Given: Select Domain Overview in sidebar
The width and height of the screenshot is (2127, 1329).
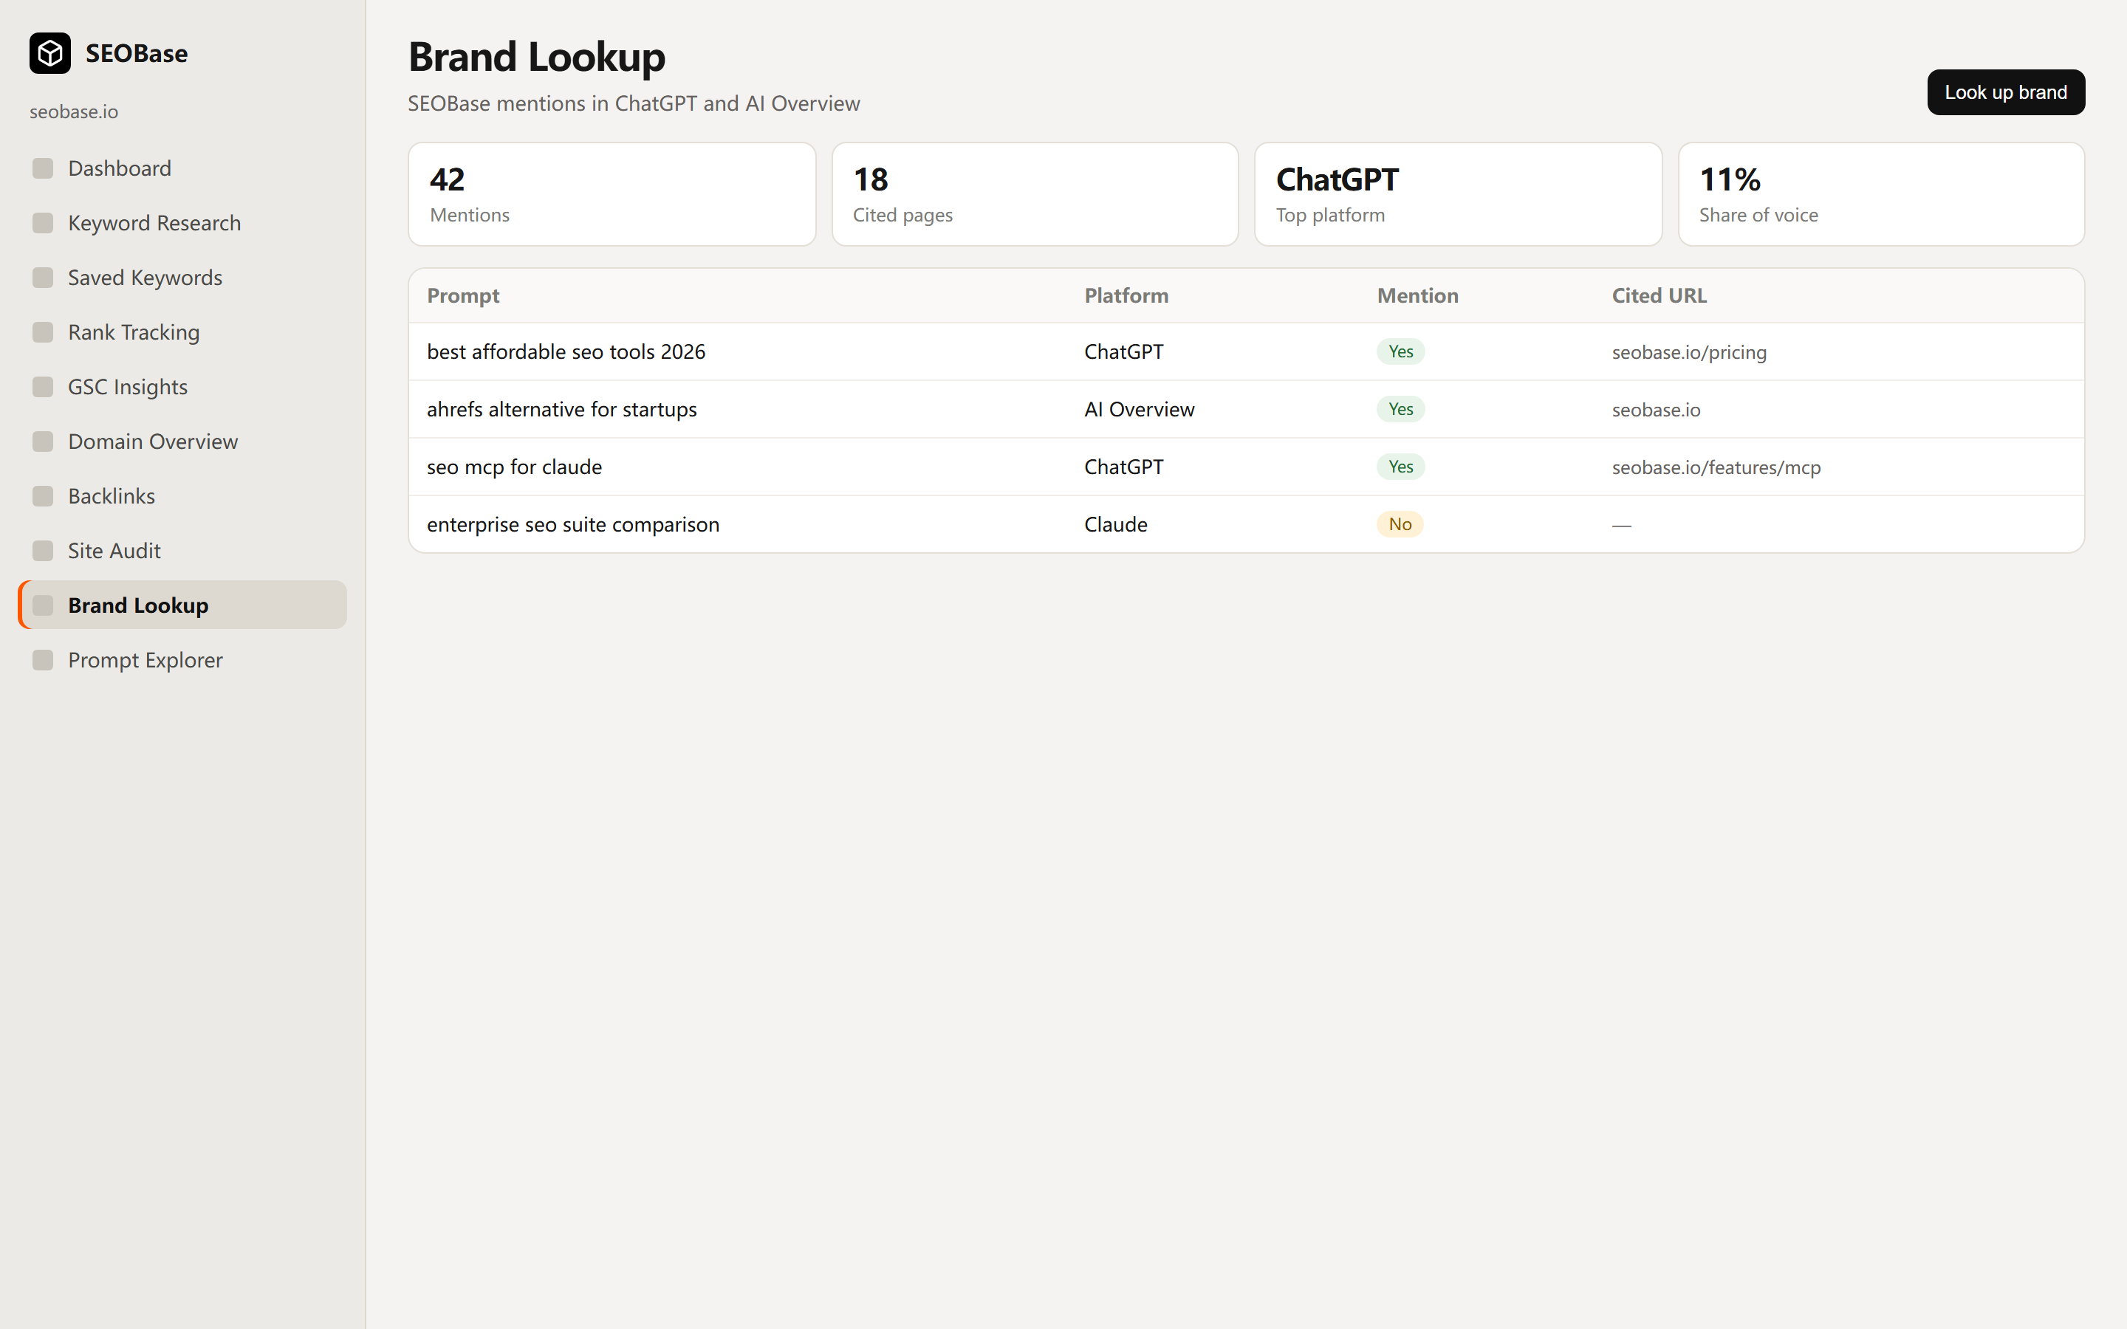Looking at the screenshot, I should 183,442.
